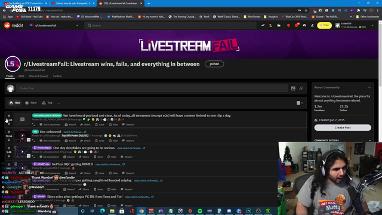Click the link post icon
Viewport: 382px width, 215px height.
point(301,88)
